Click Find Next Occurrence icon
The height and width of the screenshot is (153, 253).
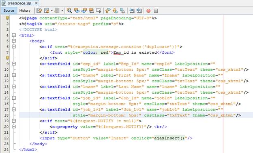point(84,11)
